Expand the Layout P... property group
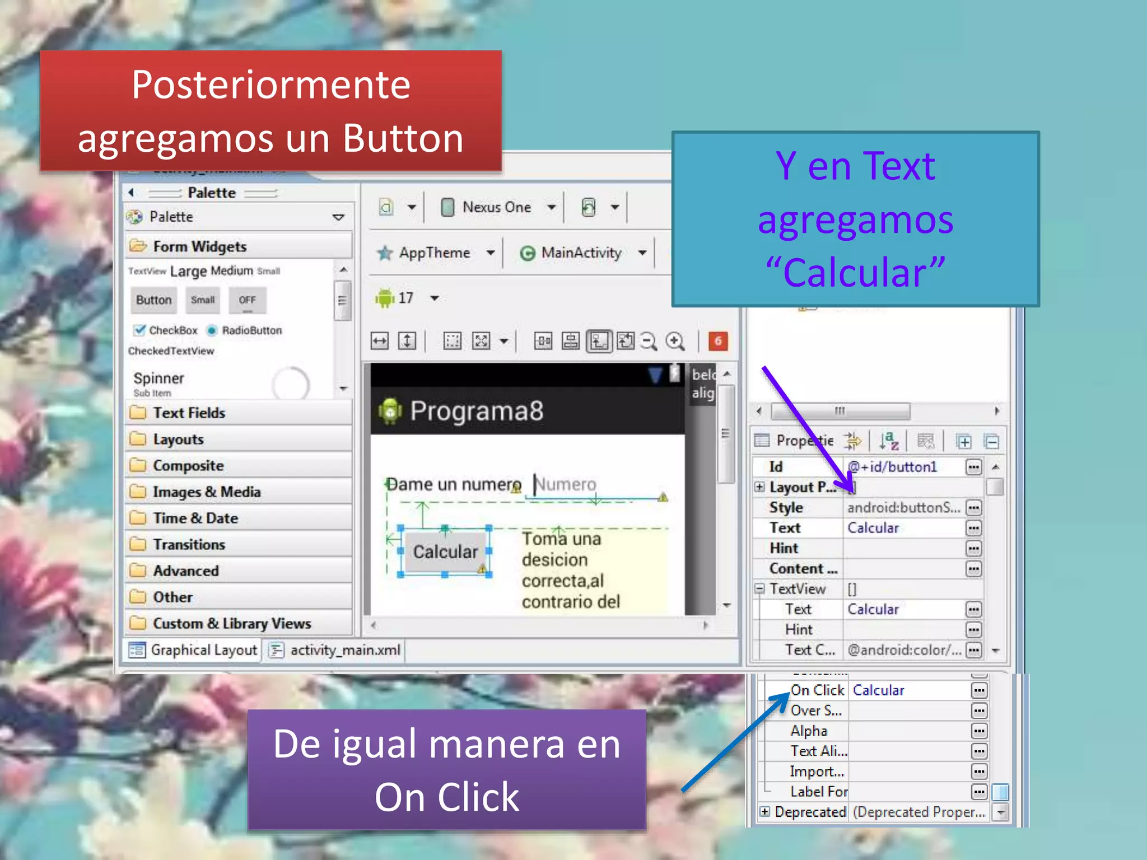 tap(759, 487)
